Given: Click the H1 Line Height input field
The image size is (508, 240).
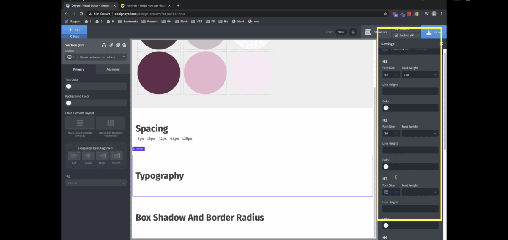Looking at the screenshot, I should pyautogui.click(x=410, y=91).
